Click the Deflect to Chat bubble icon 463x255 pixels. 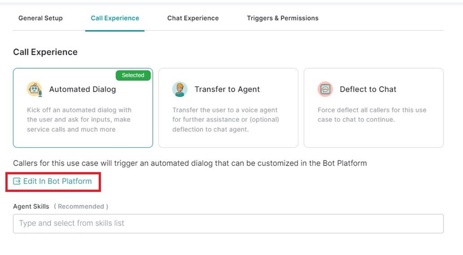325,89
